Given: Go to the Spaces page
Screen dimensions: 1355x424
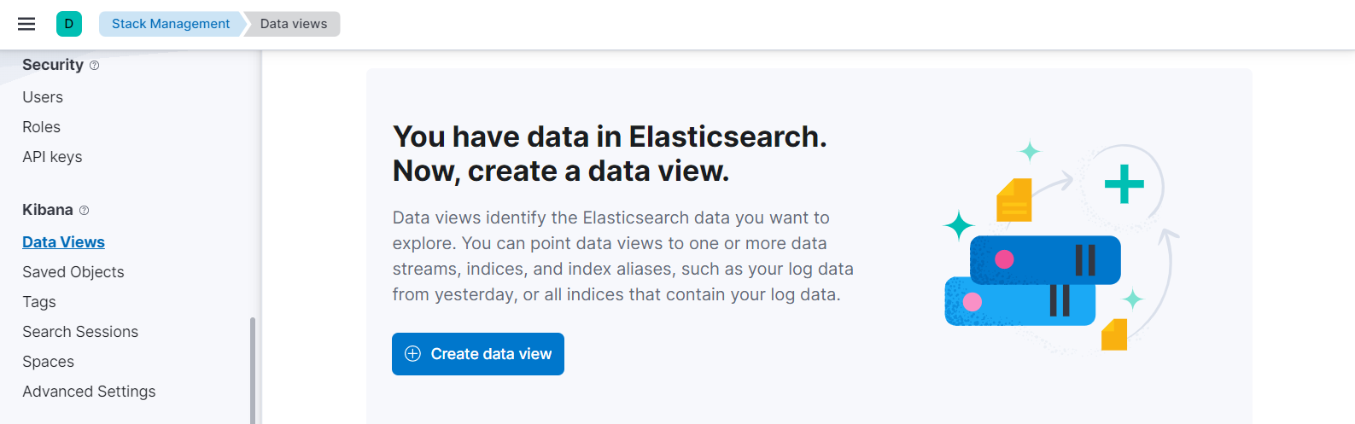Looking at the screenshot, I should pos(48,362).
